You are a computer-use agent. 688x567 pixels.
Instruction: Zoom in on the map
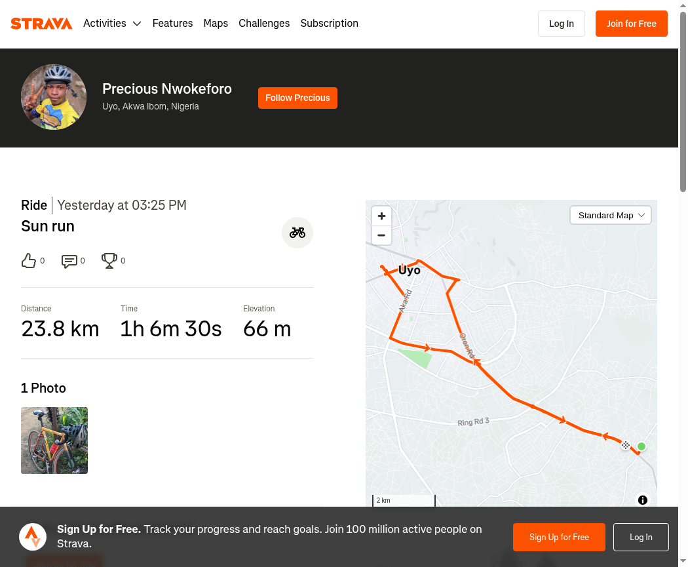[x=381, y=216]
